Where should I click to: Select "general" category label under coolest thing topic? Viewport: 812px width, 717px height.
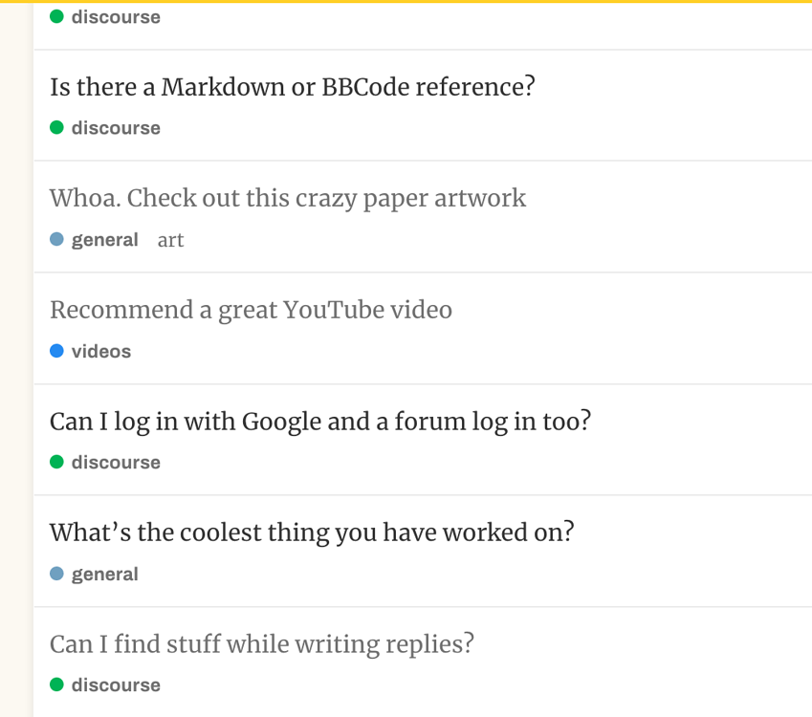click(x=104, y=575)
